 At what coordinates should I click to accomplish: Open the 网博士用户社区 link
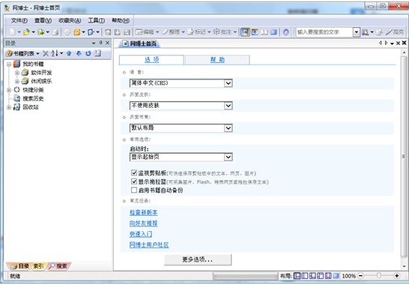[x=149, y=244]
